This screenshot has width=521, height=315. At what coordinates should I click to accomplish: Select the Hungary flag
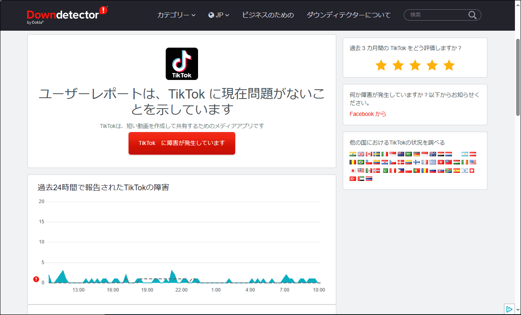click(457, 162)
